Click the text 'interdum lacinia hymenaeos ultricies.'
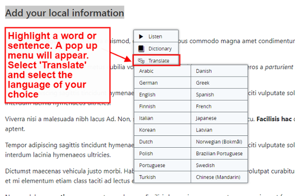 58,155
